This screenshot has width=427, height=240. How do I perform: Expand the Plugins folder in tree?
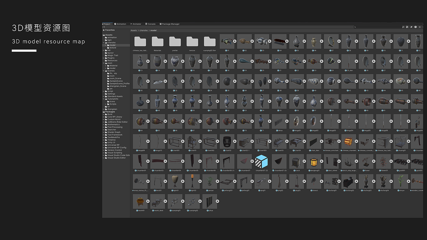(103, 58)
